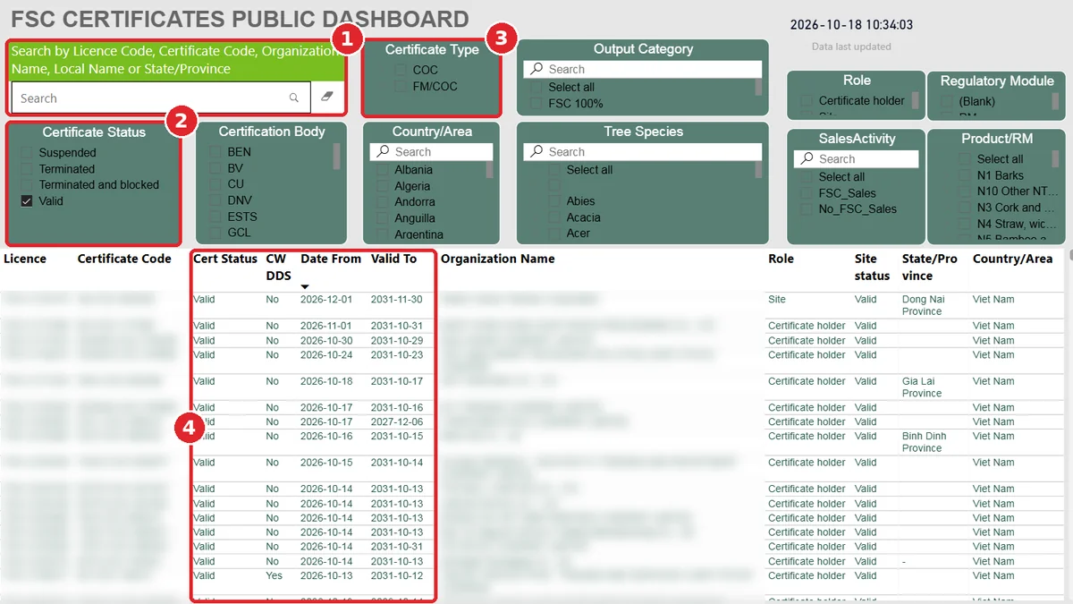The width and height of the screenshot is (1073, 604).
Task: Tick the Suspended certificate status checkbox
Action: [27, 153]
